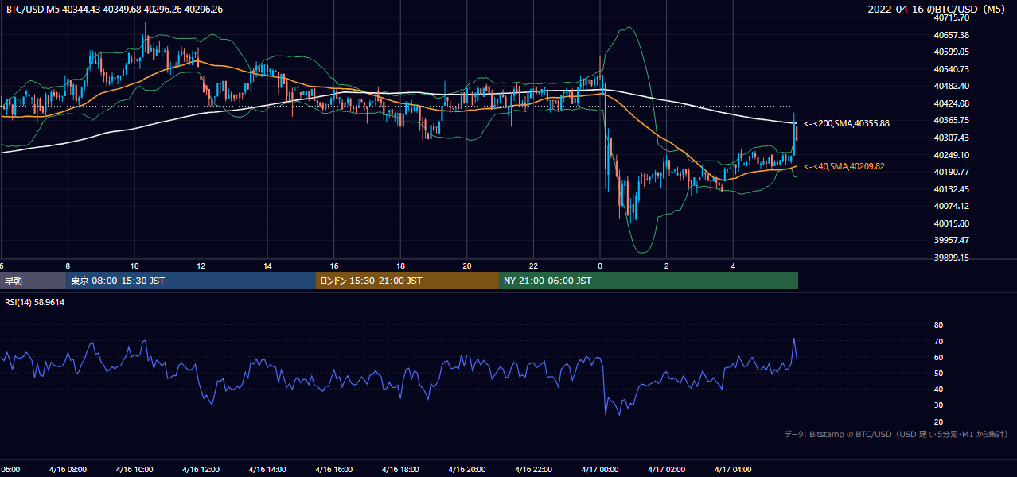
Task: Click price axis label 40715.70
Action: (951, 17)
